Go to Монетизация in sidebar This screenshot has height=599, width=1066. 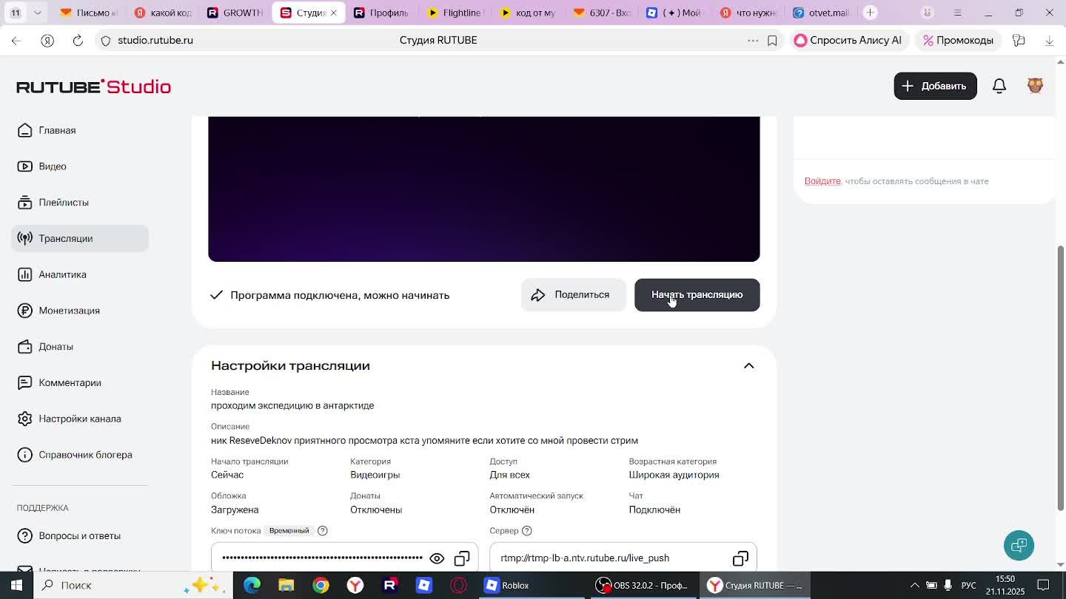click(80, 311)
